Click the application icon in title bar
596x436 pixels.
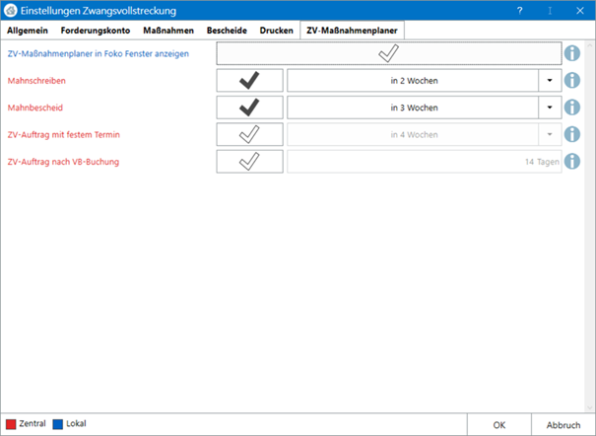click(x=11, y=10)
